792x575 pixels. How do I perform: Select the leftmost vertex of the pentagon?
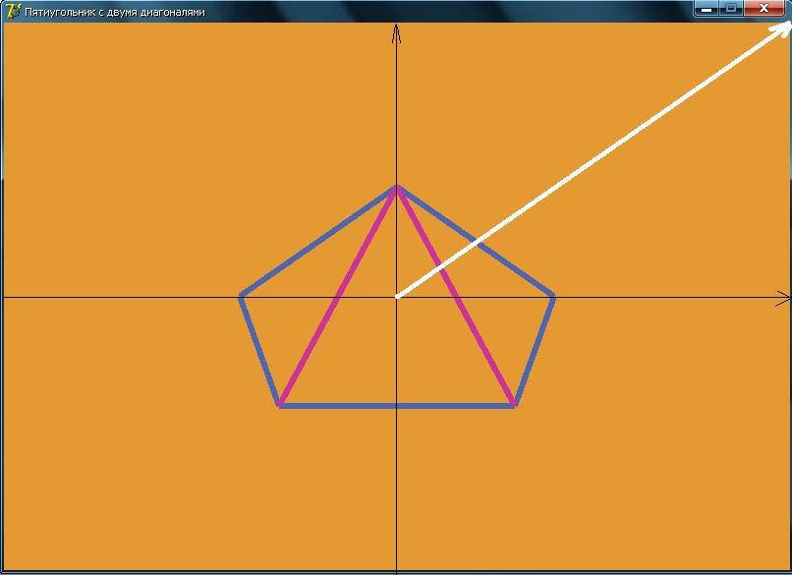coord(241,295)
